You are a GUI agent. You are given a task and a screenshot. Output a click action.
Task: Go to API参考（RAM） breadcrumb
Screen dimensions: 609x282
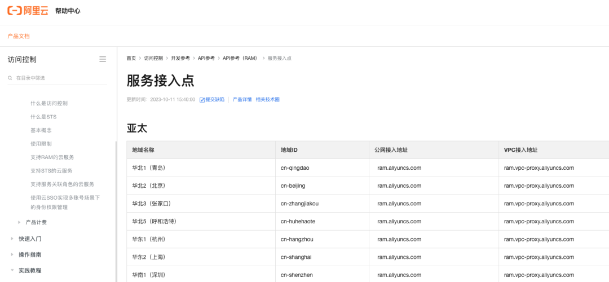(x=240, y=58)
